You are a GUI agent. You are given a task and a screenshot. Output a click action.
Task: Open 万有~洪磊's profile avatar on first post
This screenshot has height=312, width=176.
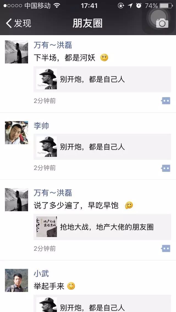pos(16,52)
